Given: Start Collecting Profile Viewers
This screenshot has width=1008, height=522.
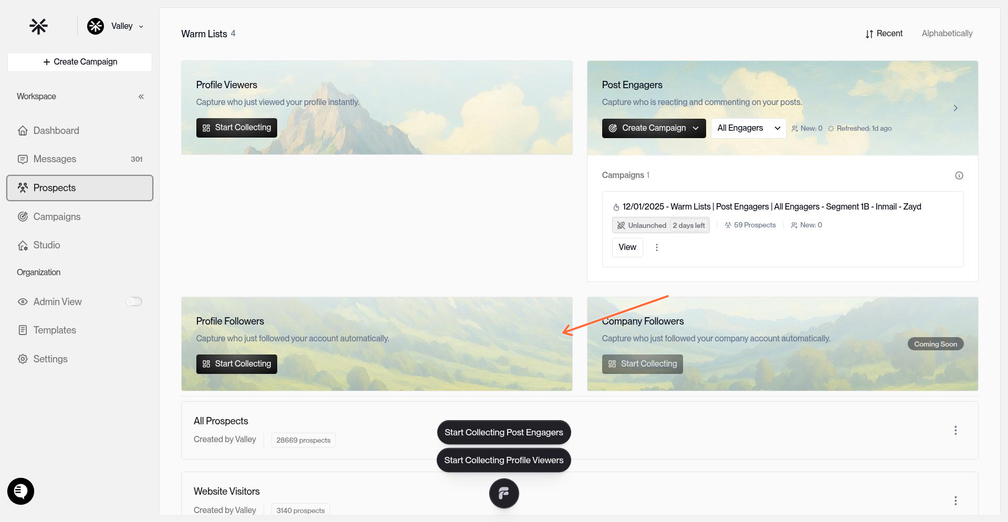Looking at the screenshot, I should (237, 128).
